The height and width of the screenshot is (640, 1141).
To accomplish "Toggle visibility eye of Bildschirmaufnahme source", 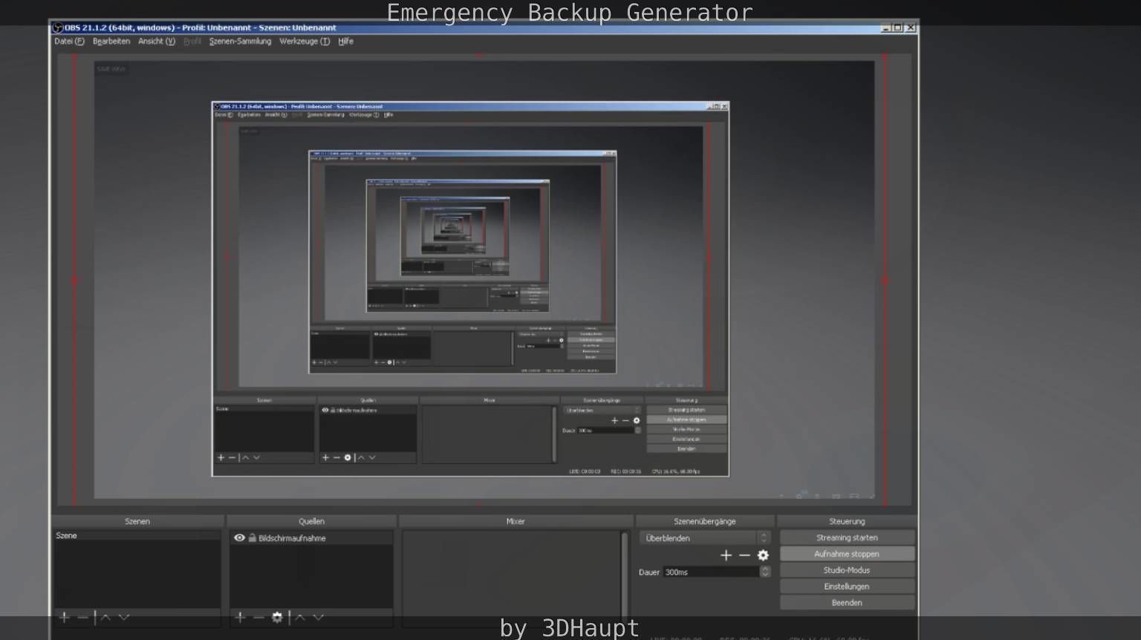I will point(239,538).
